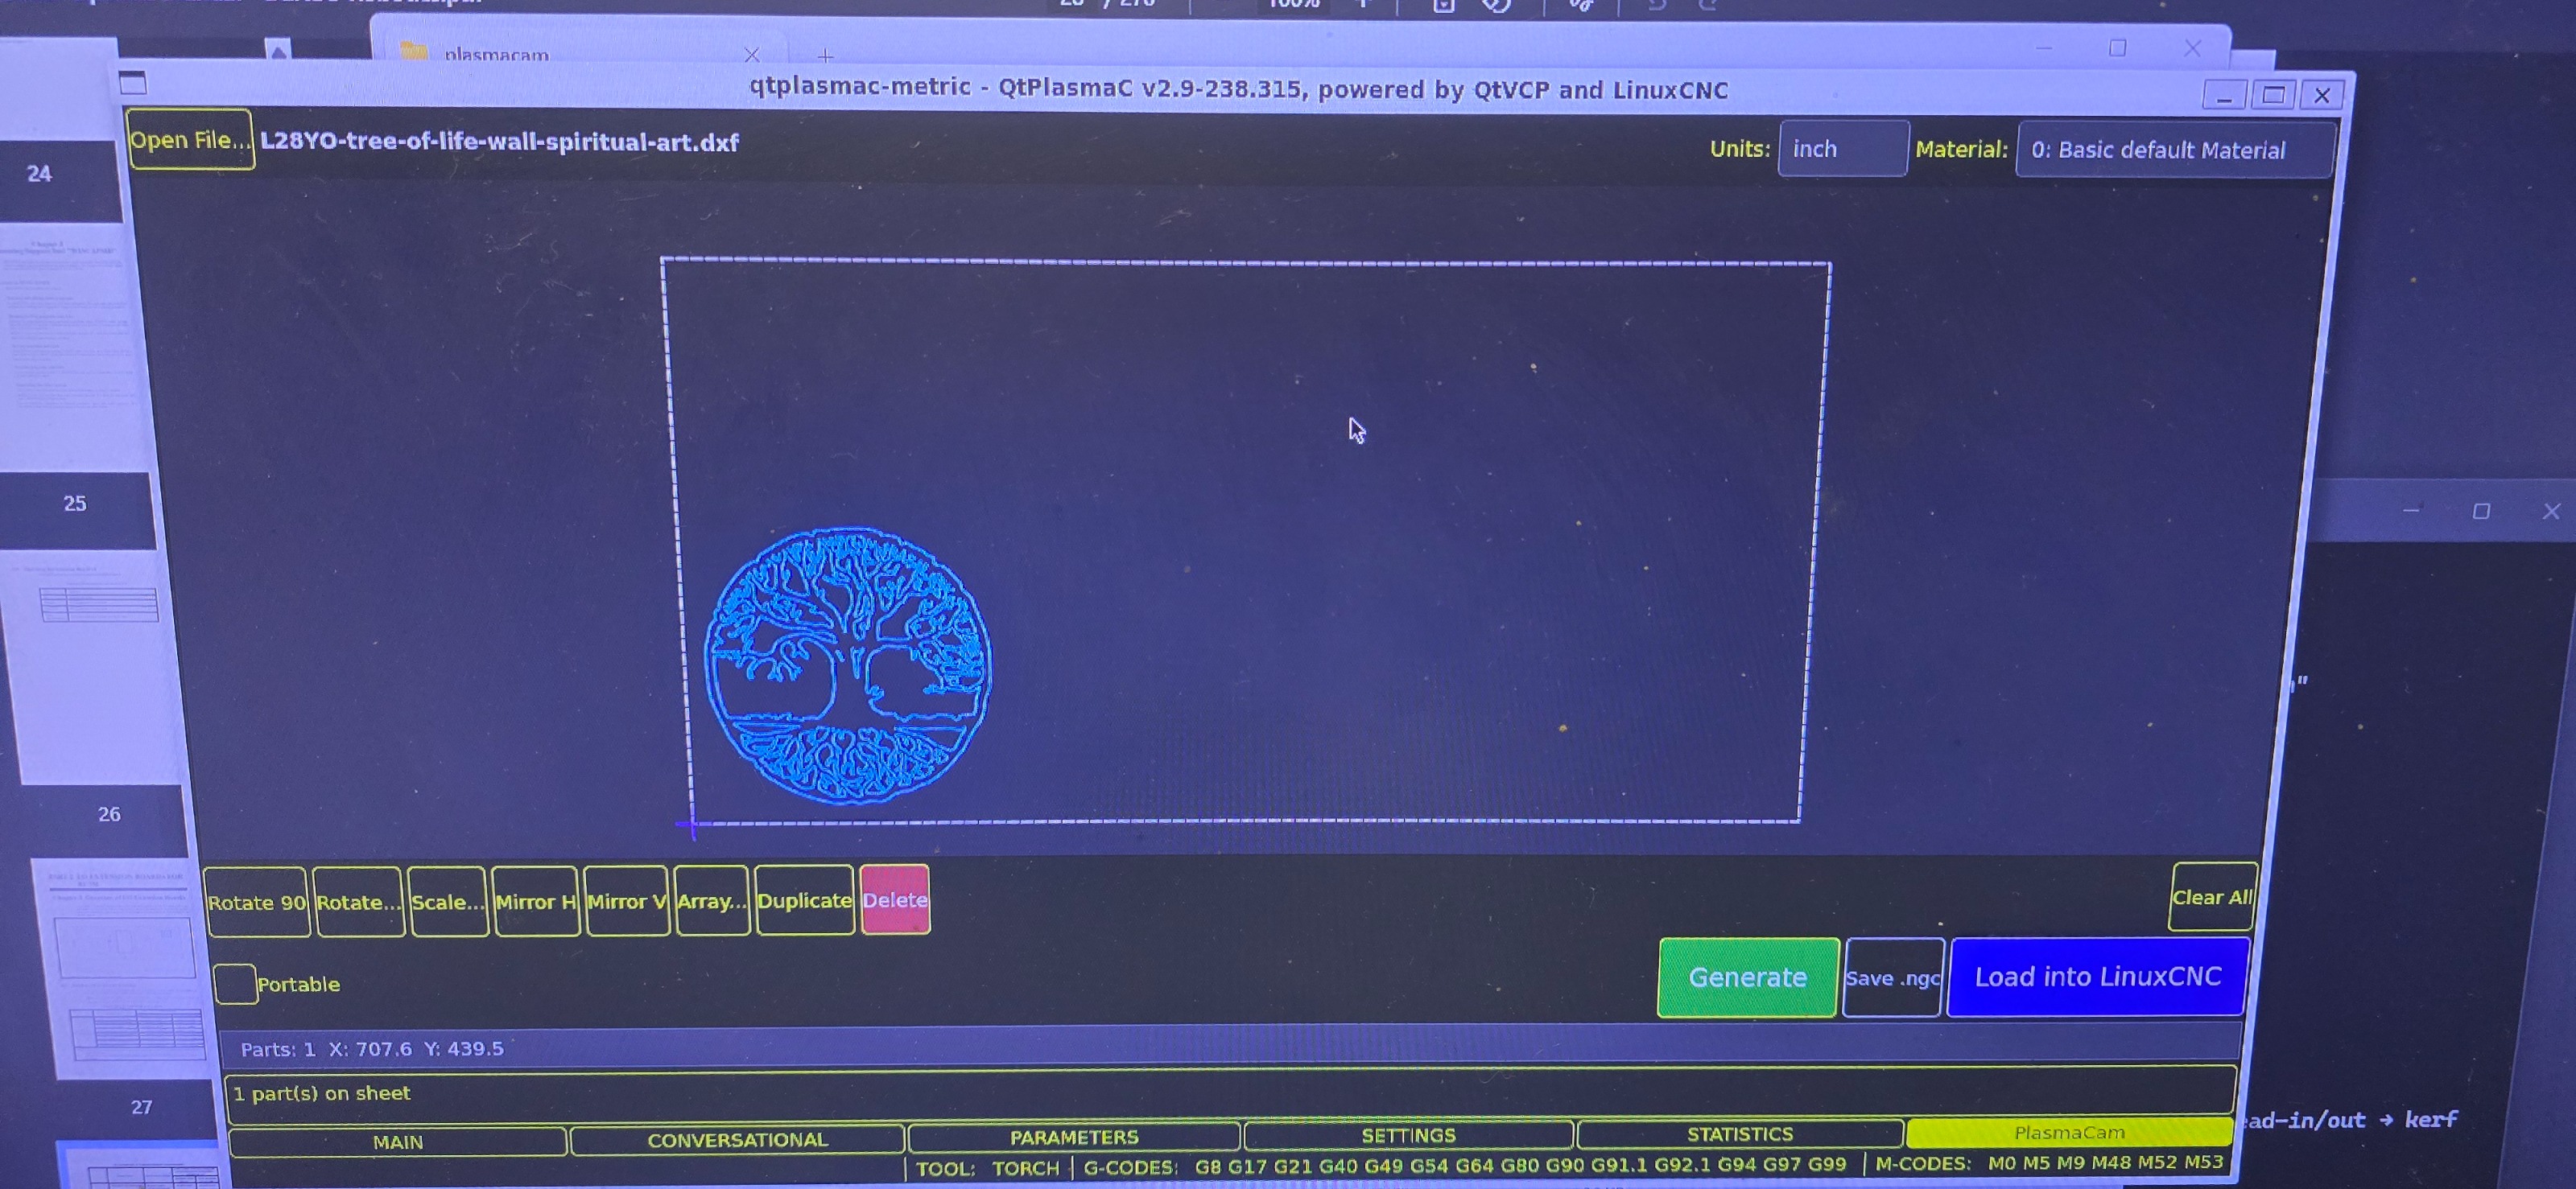Click Open File... button
Viewport: 2576px width, 1189px height.
point(190,140)
